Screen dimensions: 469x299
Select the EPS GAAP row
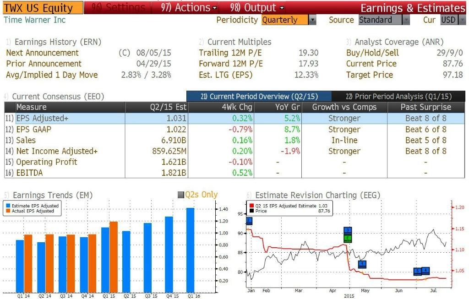pyautogui.click(x=234, y=130)
